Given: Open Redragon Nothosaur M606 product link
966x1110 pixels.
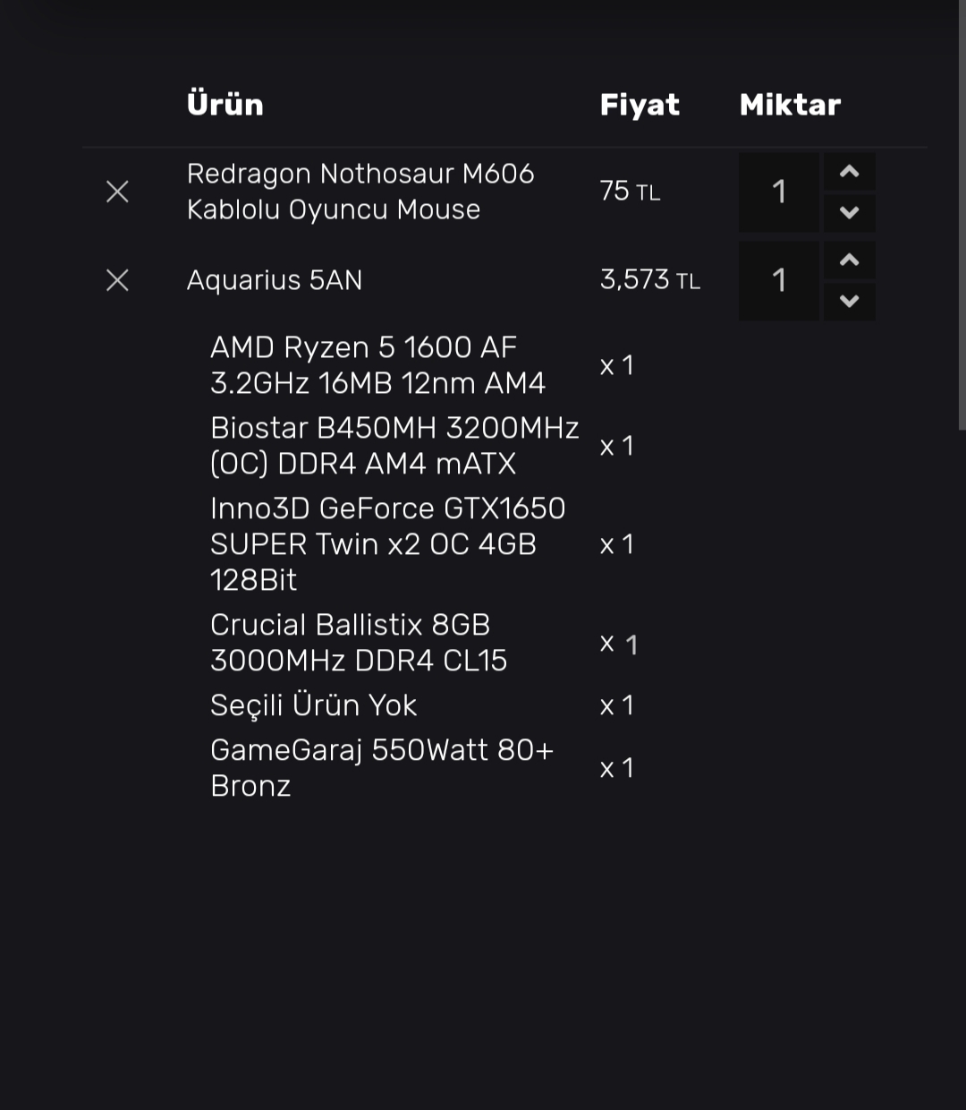Looking at the screenshot, I should pyautogui.click(x=360, y=192).
